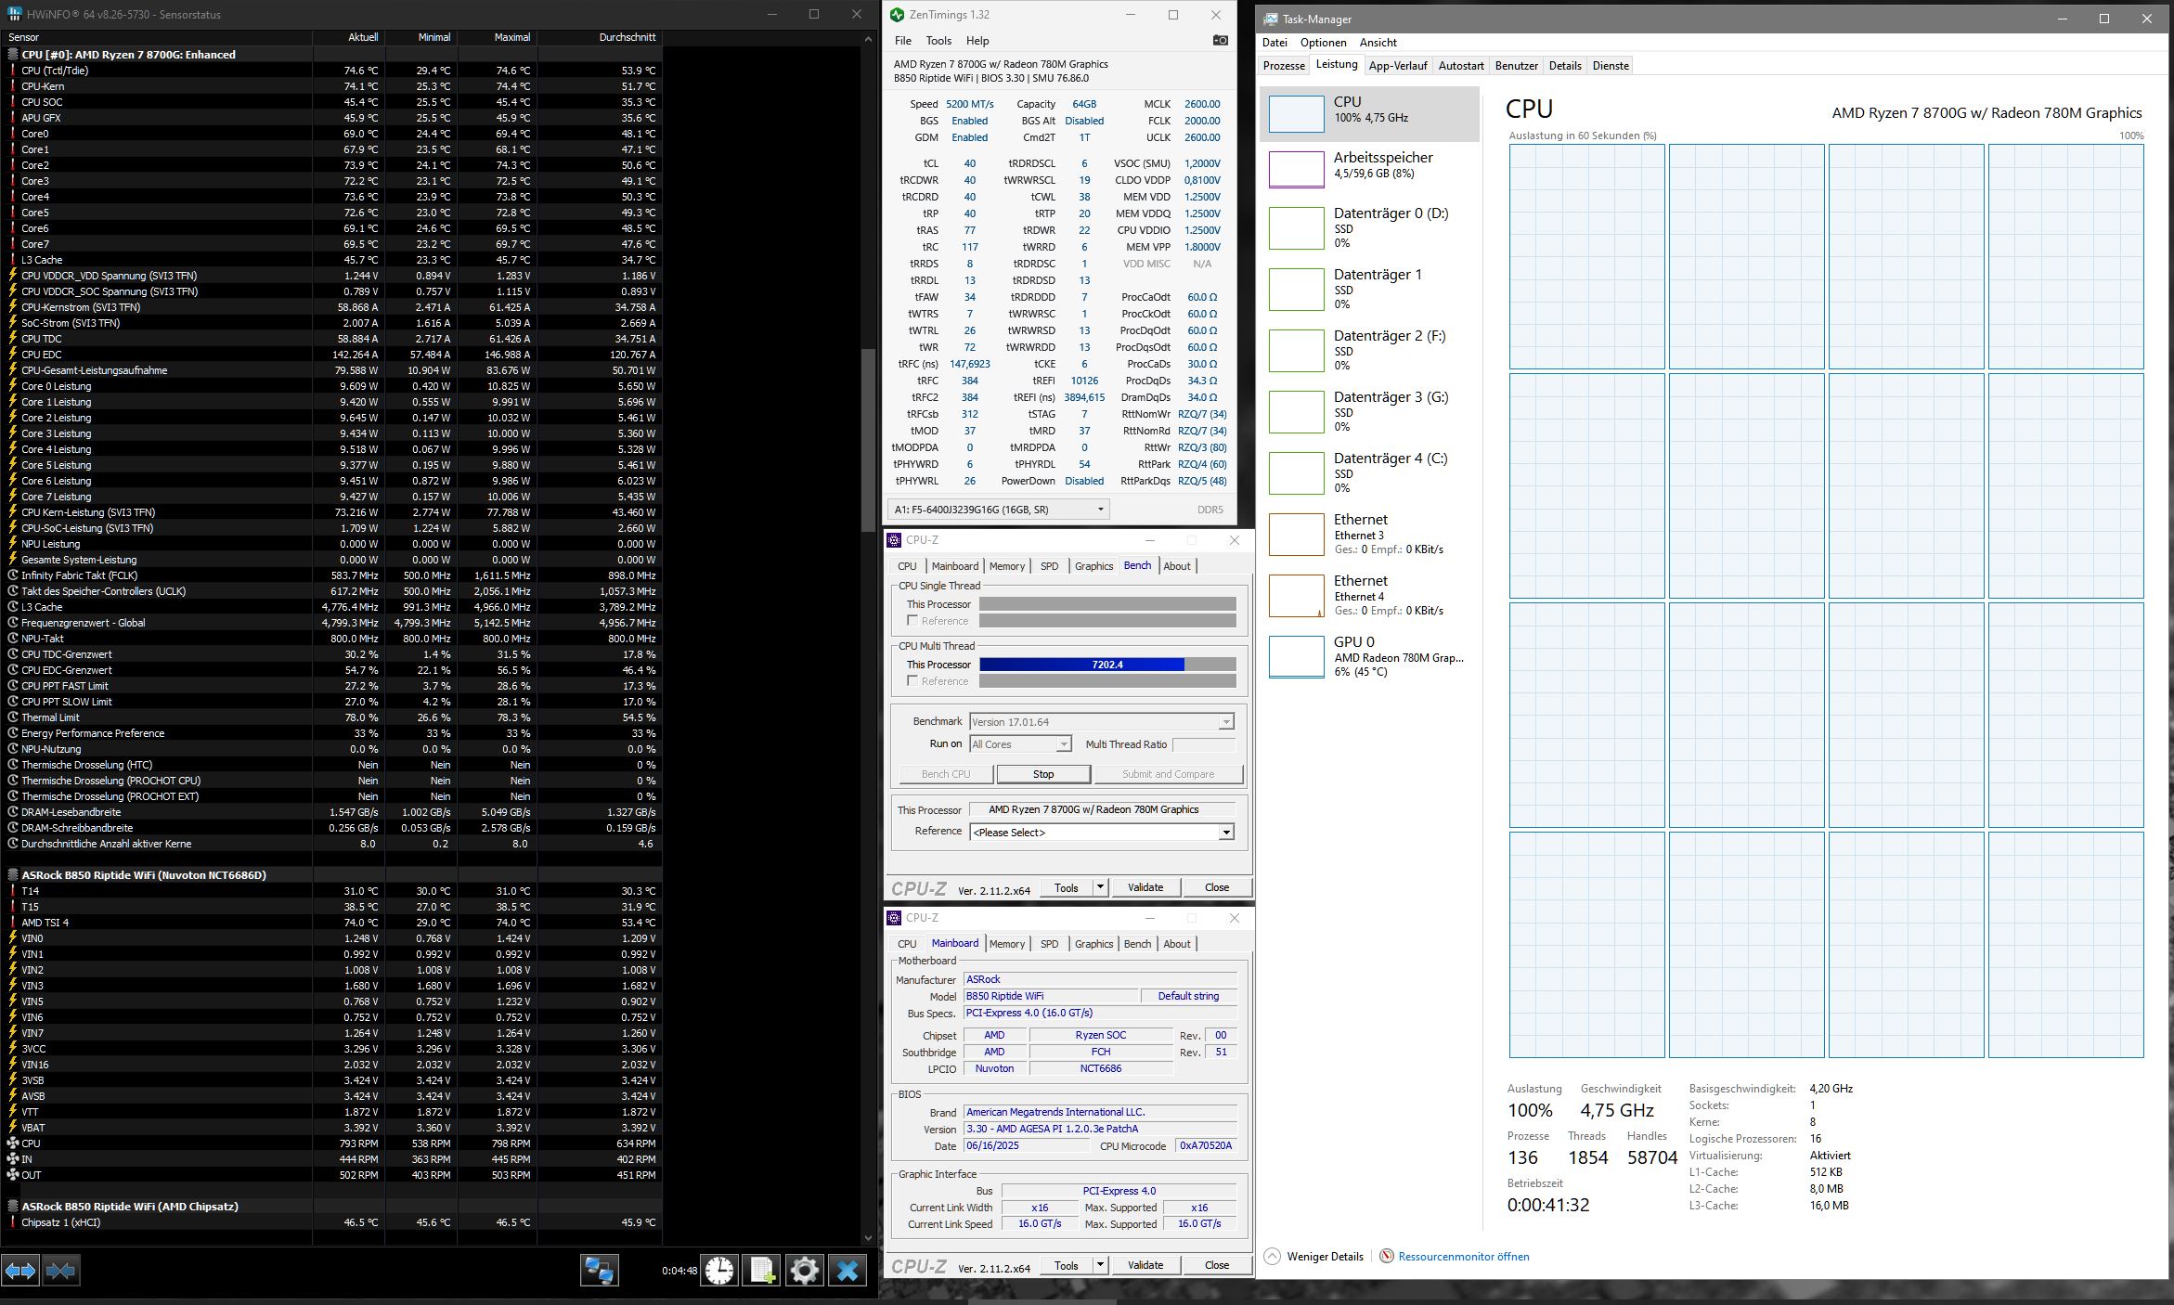The width and height of the screenshot is (2174, 1305).
Task: Expand the Reference Please Select dropdown
Action: coord(1225,832)
